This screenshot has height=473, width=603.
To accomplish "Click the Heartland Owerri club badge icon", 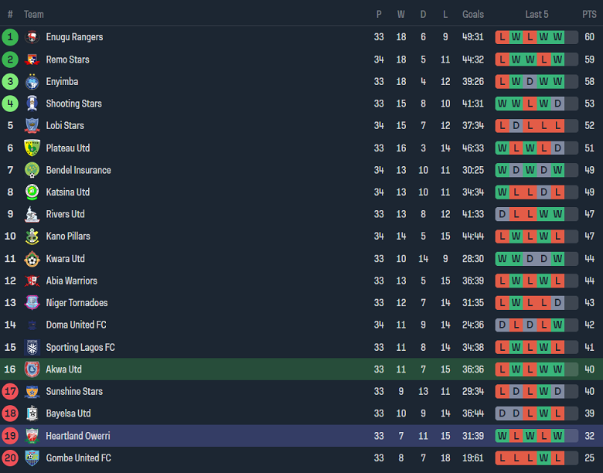I will coord(32,436).
